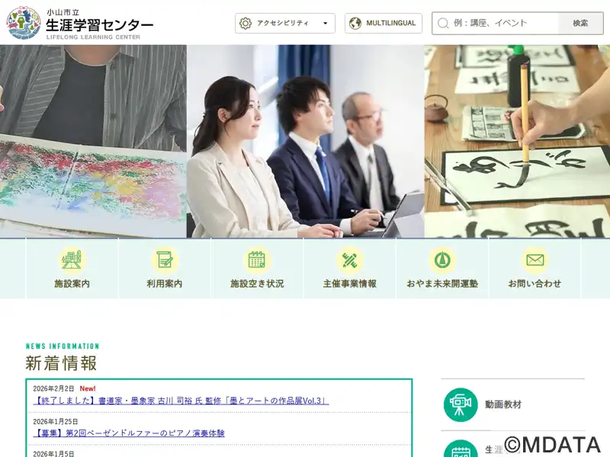Open the 第2回ベーゼンドルファーのピアノ演奏体験 link
The height and width of the screenshot is (457, 610).
129,433
